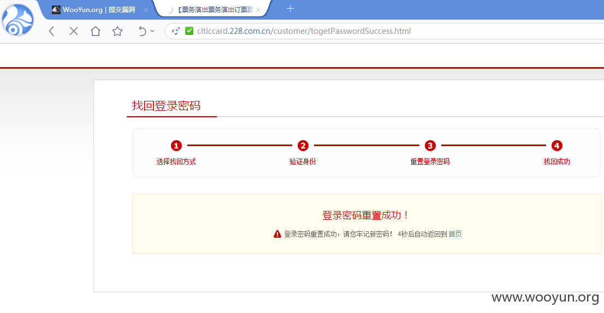Click step 1 circle 选择找回方式
The height and width of the screenshot is (313, 604).
point(176,146)
